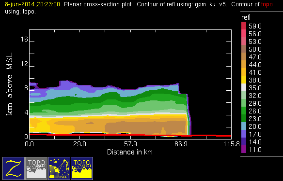Click the 26.0 green legend swatch
Image resolution: width=283 pixels, height=181 pixels.
click(x=244, y=111)
